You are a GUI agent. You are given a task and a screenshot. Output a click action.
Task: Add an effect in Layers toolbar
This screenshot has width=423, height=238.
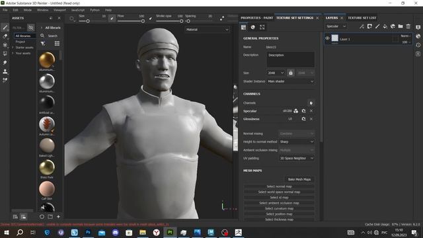362,26
